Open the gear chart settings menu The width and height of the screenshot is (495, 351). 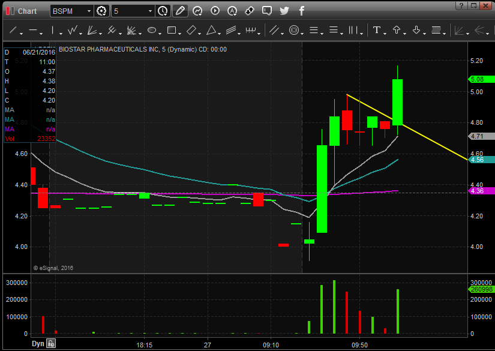click(101, 11)
